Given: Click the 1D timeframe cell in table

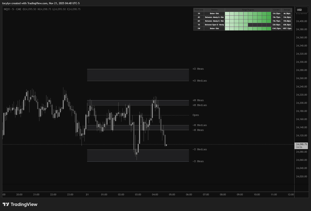Looking at the screenshot, I should 199,25.
